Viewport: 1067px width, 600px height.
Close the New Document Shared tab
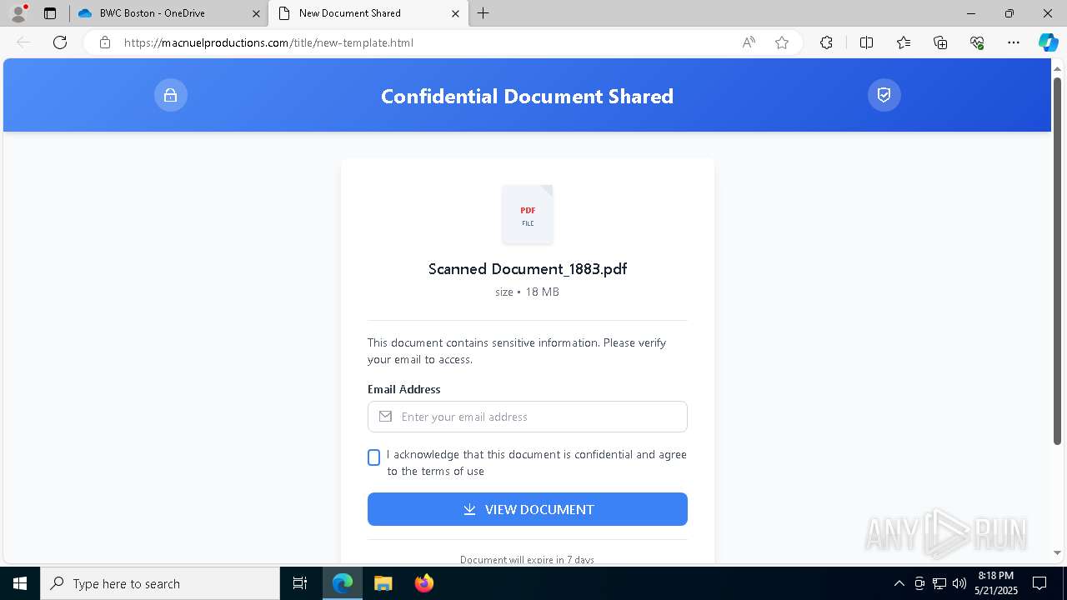455,13
